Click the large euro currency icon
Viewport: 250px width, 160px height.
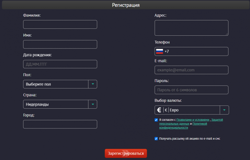(159, 110)
